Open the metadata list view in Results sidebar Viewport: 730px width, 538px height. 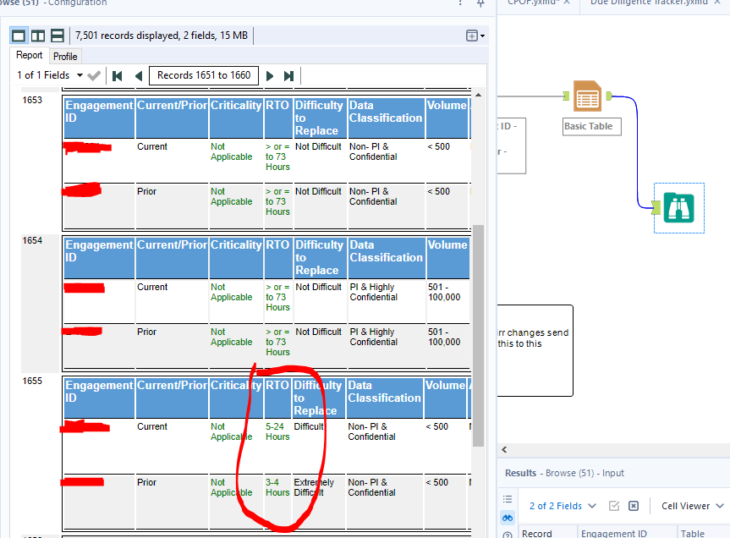(x=507, y=498)
